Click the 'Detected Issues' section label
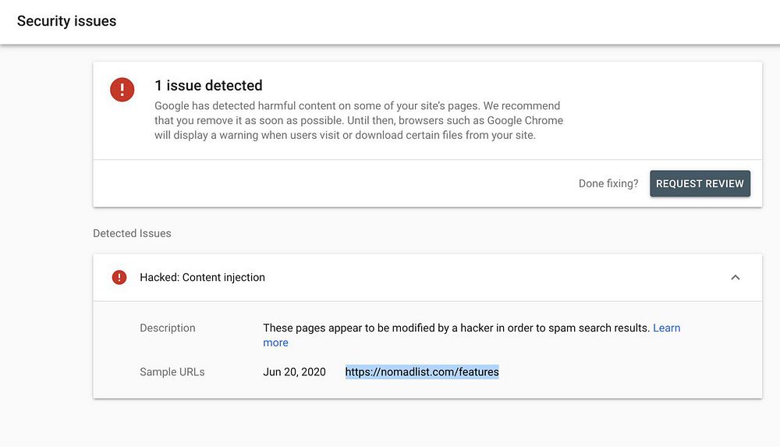Screen dimensions: 780x447 (x=132, y=233)
